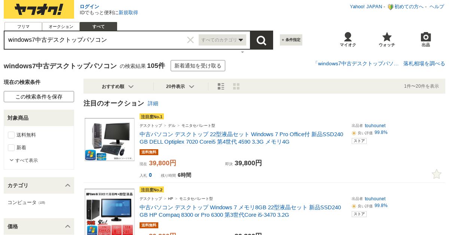Select the フリマ tab
This screenshot has height=235, width=449.
point(23,26)
